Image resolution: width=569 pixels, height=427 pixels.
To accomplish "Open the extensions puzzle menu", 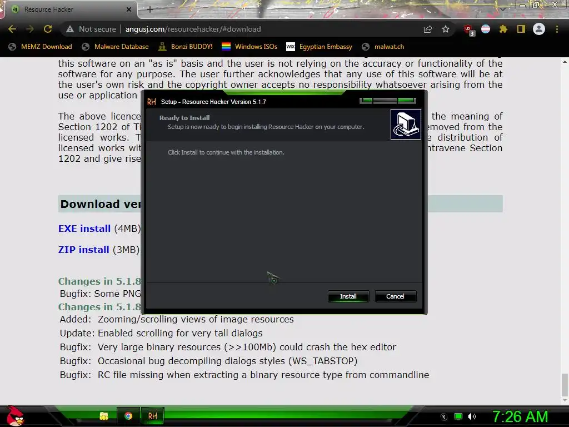I will click(x=503, y=29).
